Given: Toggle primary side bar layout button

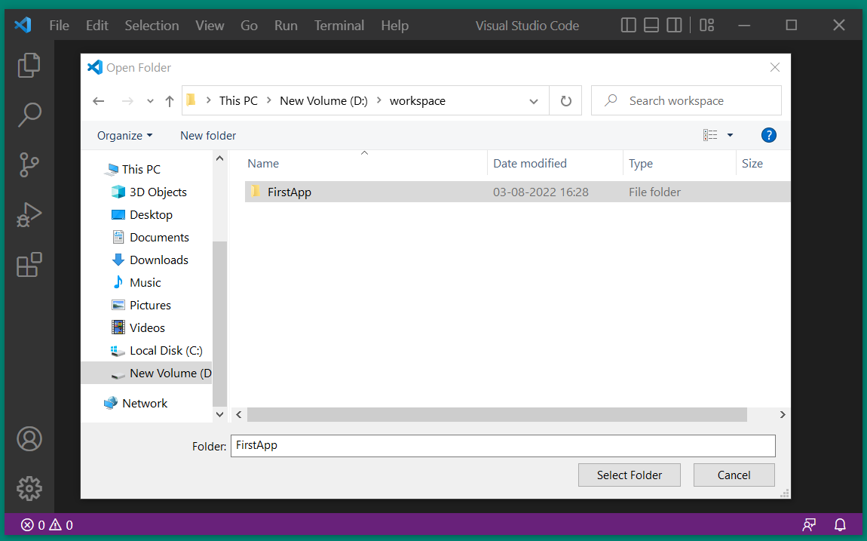Looking at the screenshot, I should pyautogui.click(x=628, y=25).
